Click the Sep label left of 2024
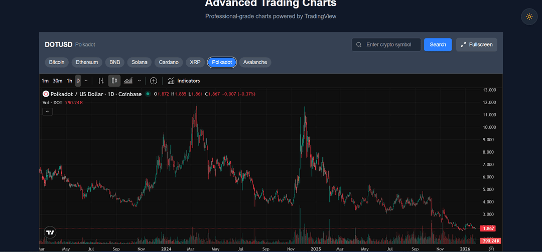 pyautogui.click(x=116, y=249)
